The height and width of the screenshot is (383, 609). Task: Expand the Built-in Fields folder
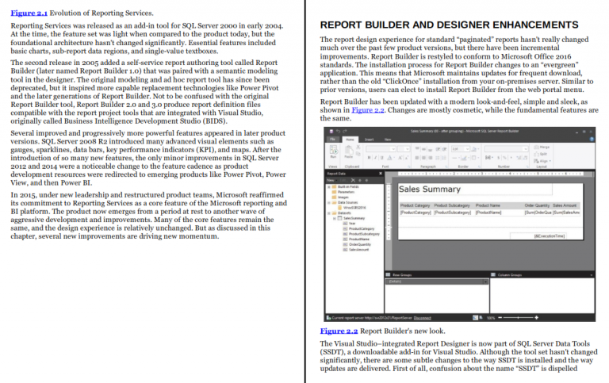(329, 187)
